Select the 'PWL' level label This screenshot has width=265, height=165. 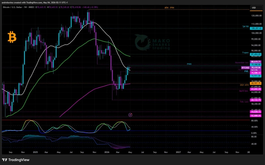tap(246, 71)
